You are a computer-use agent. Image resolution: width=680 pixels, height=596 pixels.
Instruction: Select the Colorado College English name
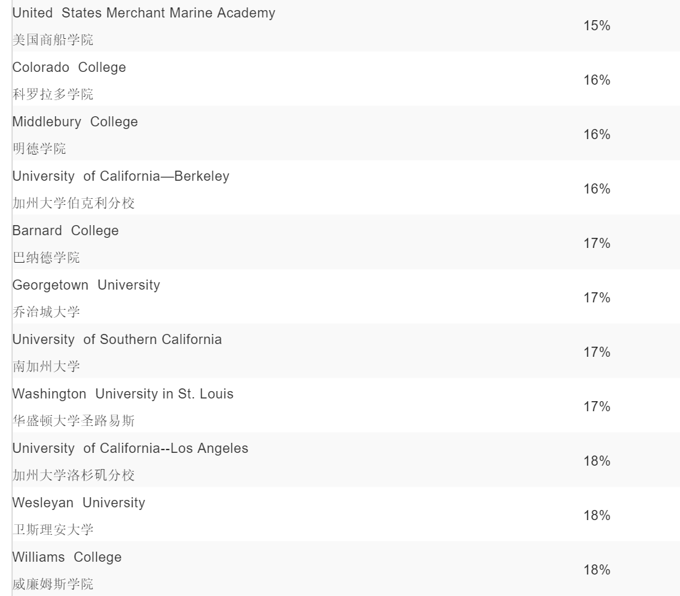click(x=69, y=67)
